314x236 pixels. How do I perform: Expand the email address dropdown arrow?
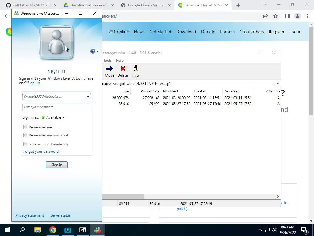tap(88, 97)
